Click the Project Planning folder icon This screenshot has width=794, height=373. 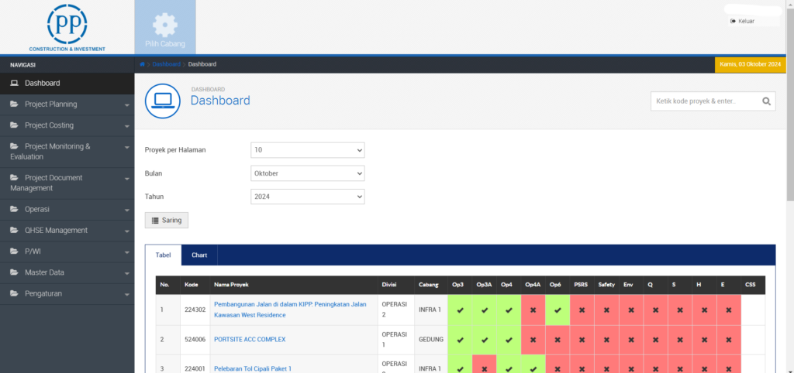point(15,104)
